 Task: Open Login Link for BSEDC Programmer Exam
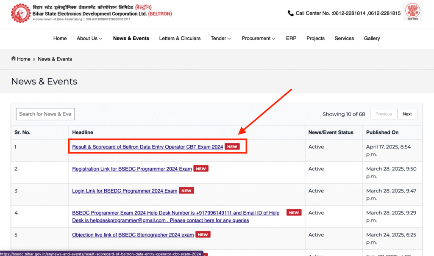[125, 191]
